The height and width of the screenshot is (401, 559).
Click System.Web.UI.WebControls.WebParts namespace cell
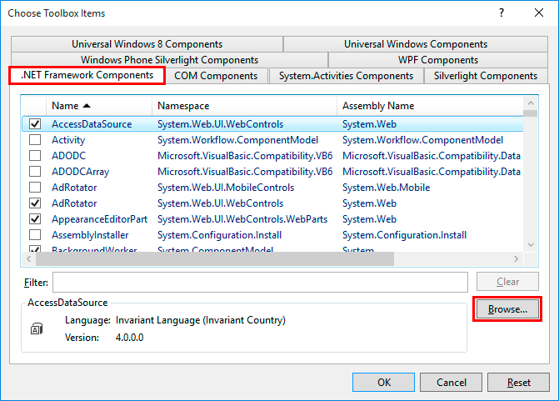pos(242,219)
